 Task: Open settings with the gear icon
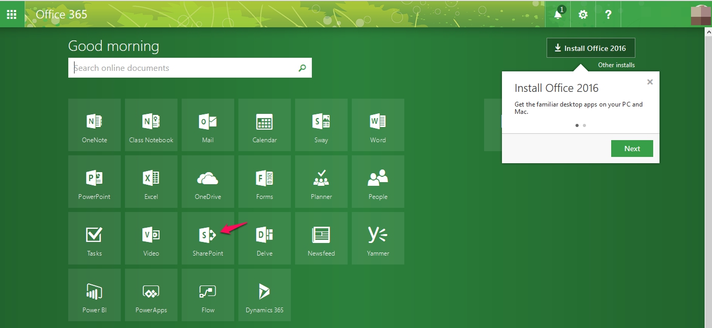[583, 14]
